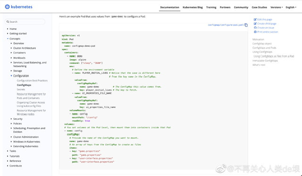Expand the Containers arrow
This screenshot has height=176, width=302.
click(x=11, y=53)
